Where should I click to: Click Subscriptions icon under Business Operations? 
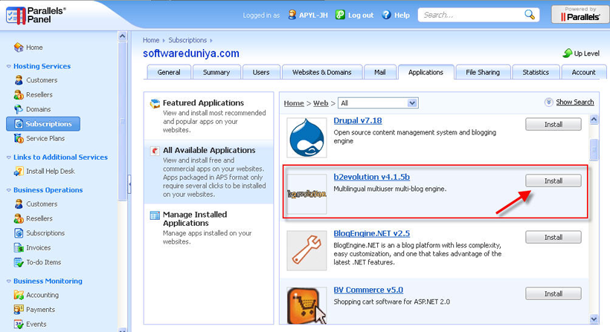pyautogui.click(x=19, y=233)
